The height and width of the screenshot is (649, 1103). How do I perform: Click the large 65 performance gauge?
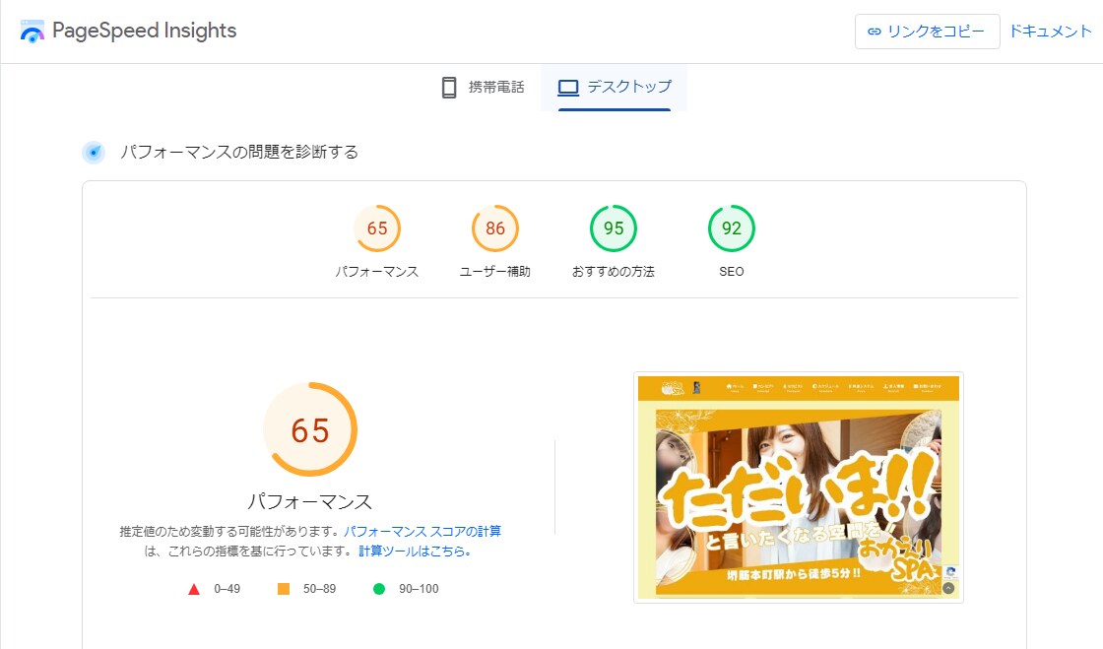[310, 429]
